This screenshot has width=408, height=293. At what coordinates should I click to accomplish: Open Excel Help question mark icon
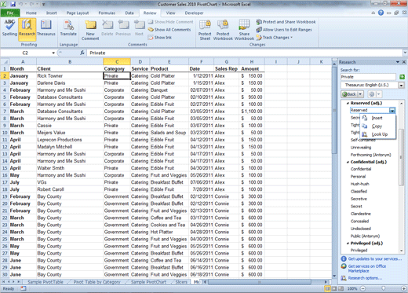click(x=381, y=13)
